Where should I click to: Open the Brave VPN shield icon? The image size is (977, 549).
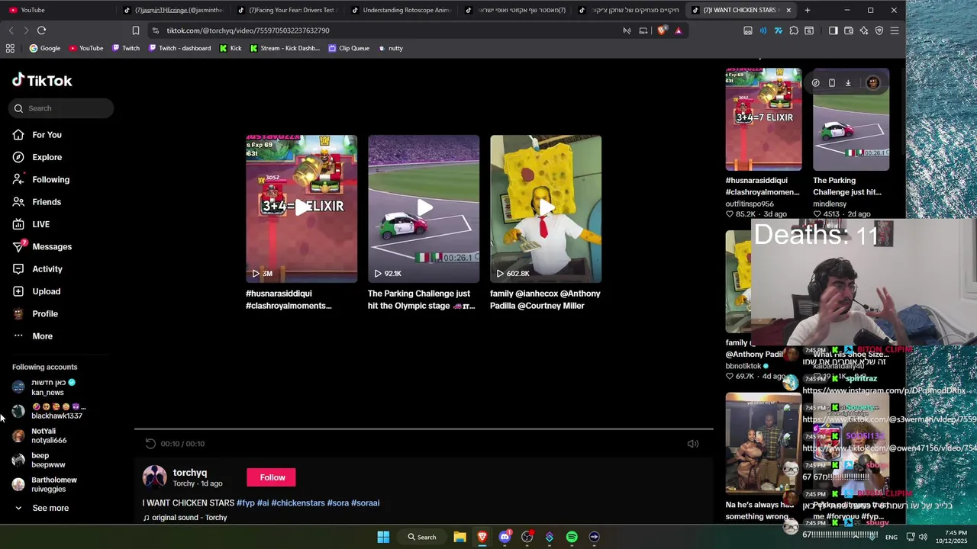[879, 30]
